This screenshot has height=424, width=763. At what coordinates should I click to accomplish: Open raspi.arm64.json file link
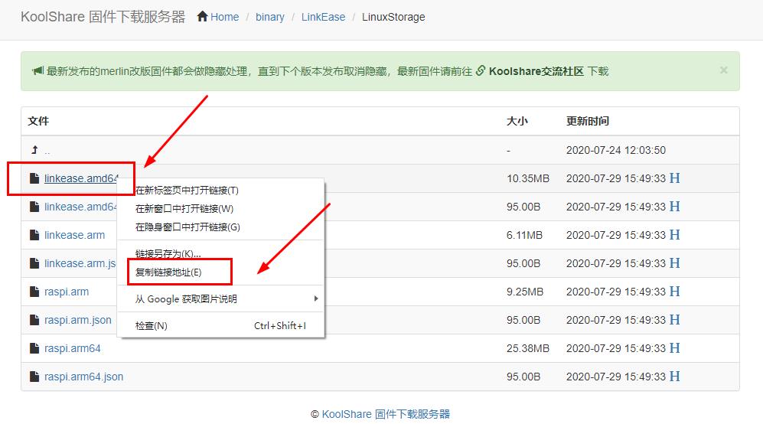point(83,377)
